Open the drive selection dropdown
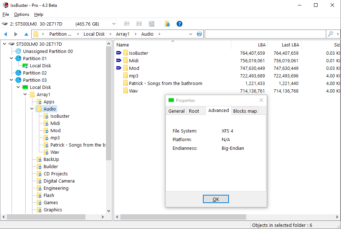Screen dimensions: 341x229 point(114,24)
